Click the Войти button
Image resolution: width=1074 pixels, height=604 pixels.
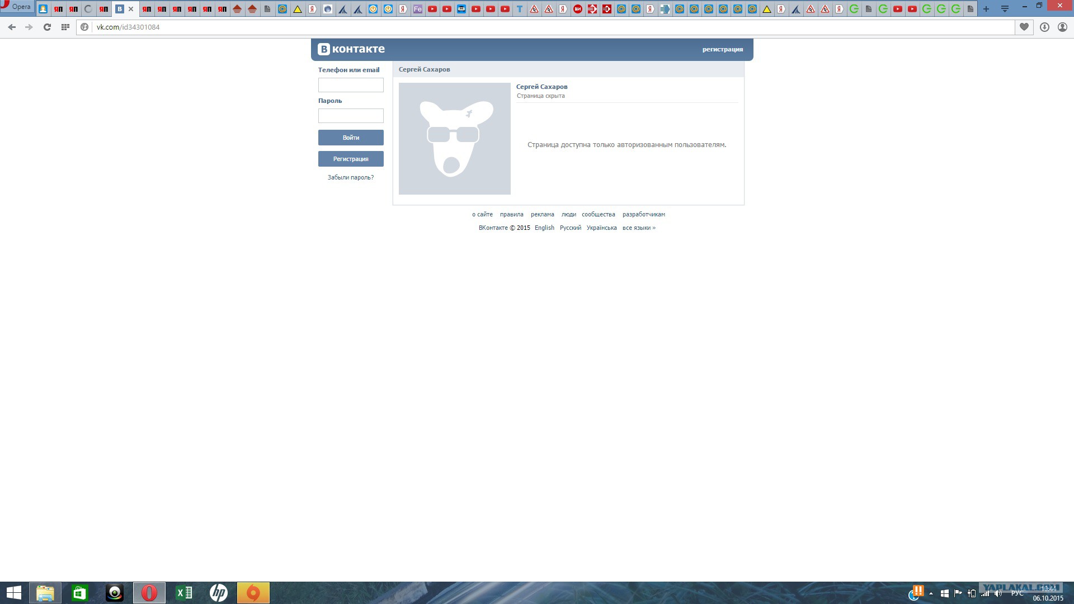351,138
